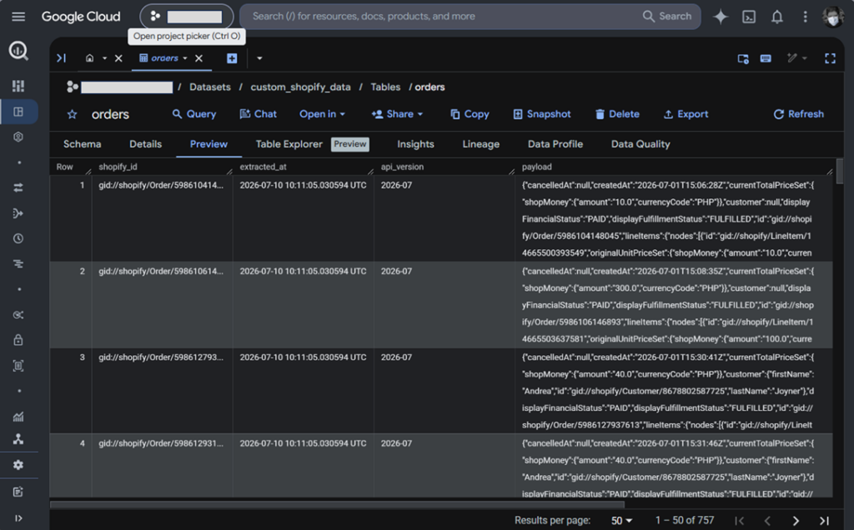Open the data transfers icon in sidebar
Image resolution: width=854 pixels, height=530 pixels.
(x=18, y=187)
